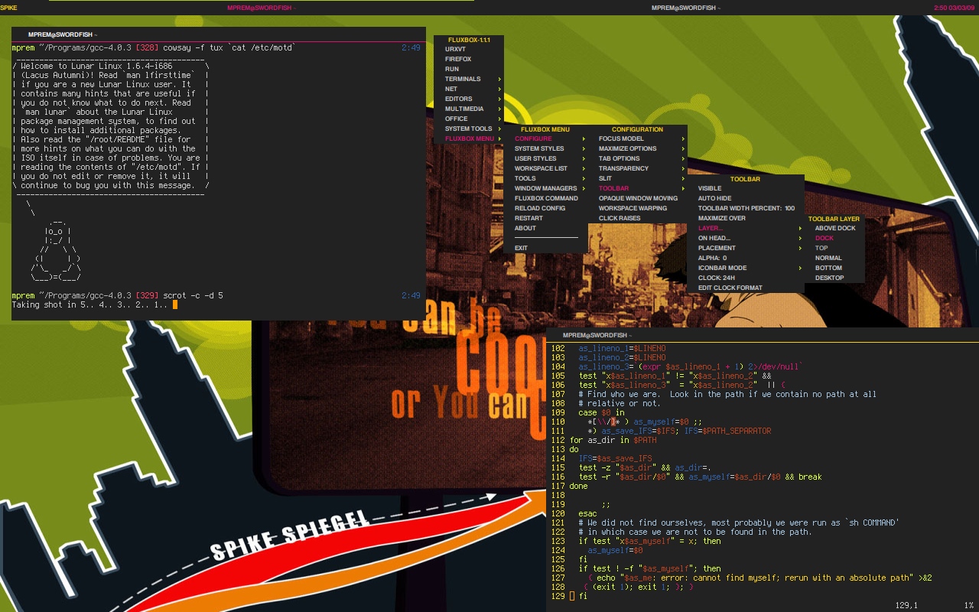Click Restart in the Fluxbox menu
The width and height of the screenshot is (979, 612).
point(546,218)
